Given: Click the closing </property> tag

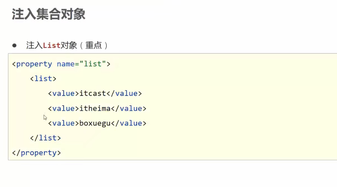Looking at the screenshot, I should [36, 153].
